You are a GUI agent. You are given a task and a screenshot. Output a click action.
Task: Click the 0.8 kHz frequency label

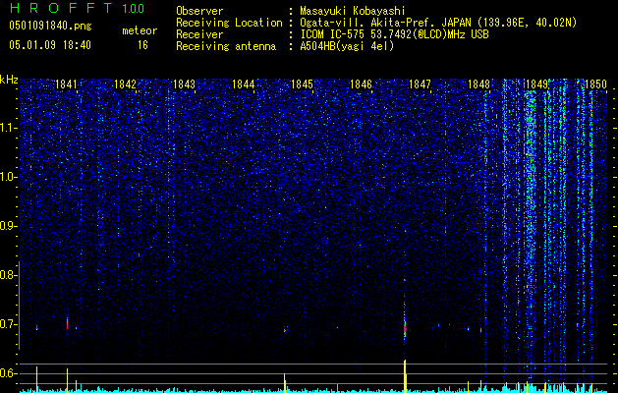point(8,275)
